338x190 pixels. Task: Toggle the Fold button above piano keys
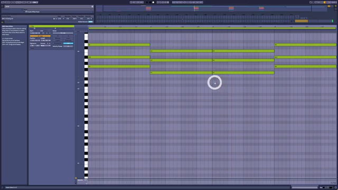click(x=78, y=32)
